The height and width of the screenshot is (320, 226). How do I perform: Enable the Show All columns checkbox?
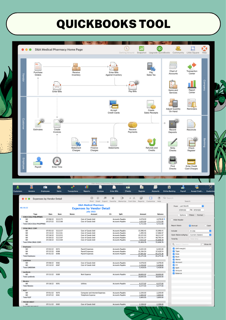203,244
